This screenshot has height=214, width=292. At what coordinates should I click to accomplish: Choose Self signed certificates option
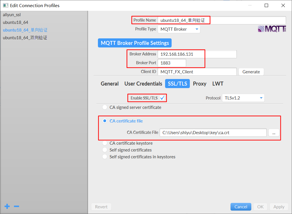104,150
